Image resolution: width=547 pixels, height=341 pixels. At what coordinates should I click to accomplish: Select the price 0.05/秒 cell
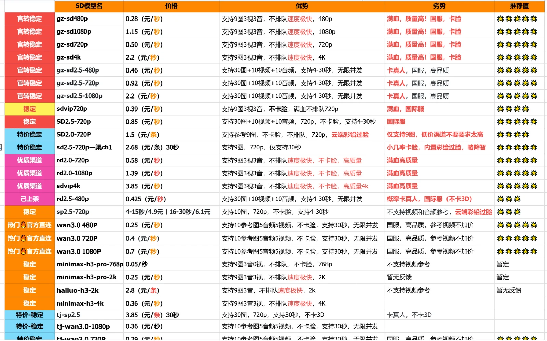[171, 264]
